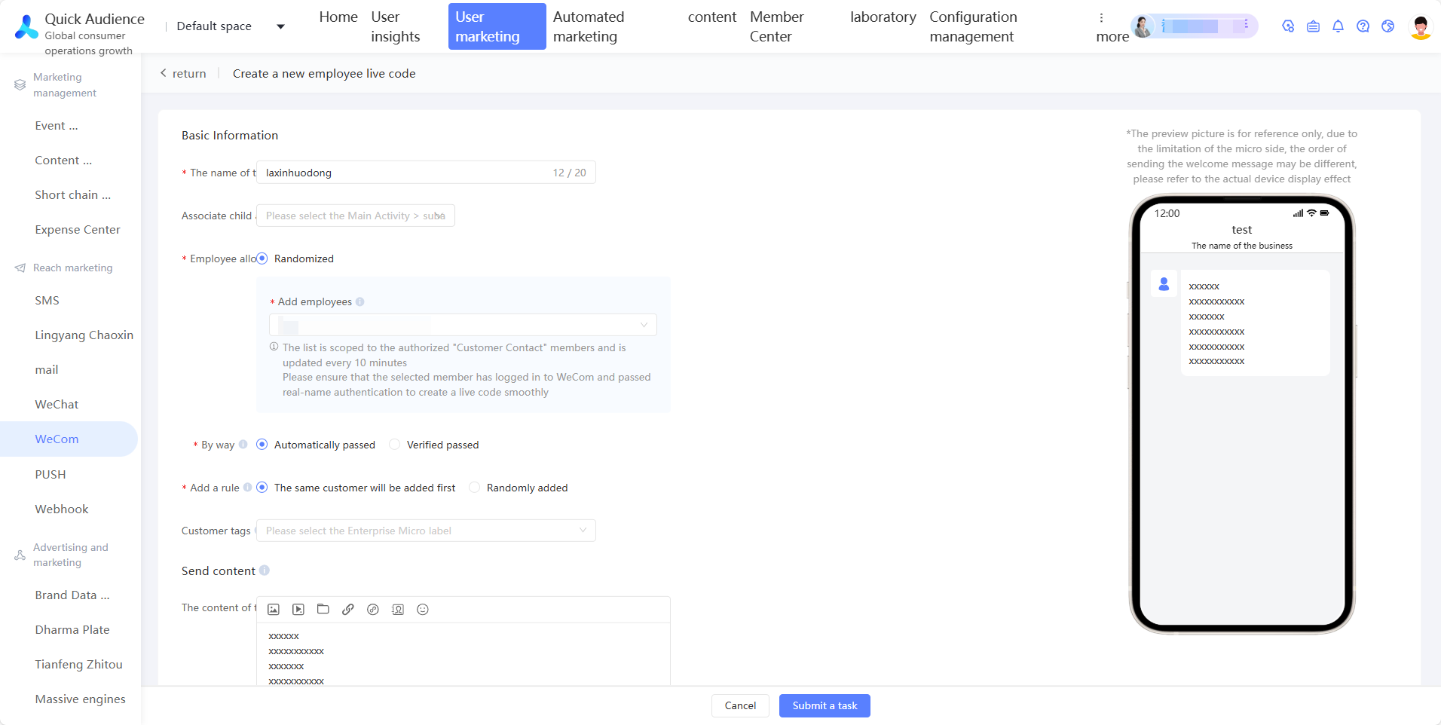
Task: Click the hexagon settings icon in the top bar
Action: click(x=1288, y=26)
